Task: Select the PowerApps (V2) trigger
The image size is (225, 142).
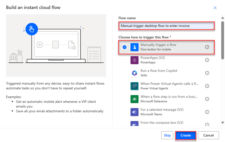Action: (x=166, y=60)
